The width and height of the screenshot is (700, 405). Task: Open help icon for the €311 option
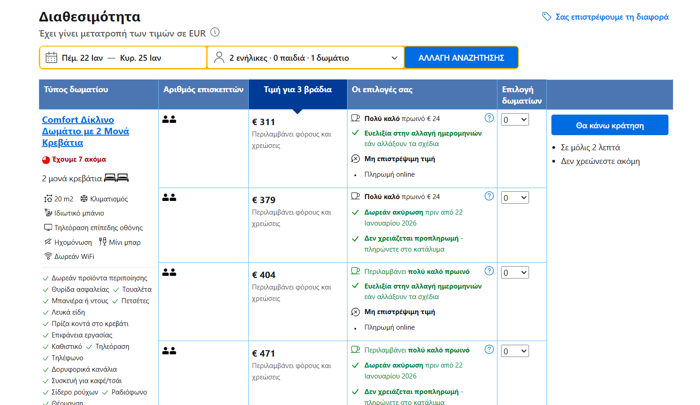(489, 118)
